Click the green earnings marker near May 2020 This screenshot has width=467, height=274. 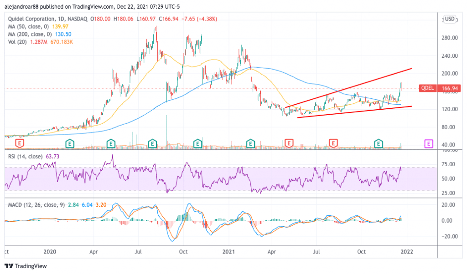(x=111, y=144)
